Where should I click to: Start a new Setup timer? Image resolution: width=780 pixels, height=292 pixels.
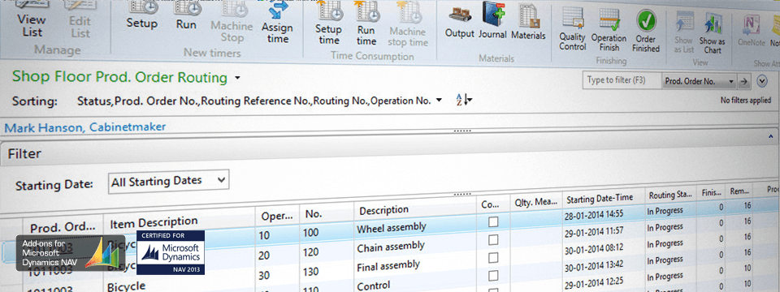coord(141,15)
